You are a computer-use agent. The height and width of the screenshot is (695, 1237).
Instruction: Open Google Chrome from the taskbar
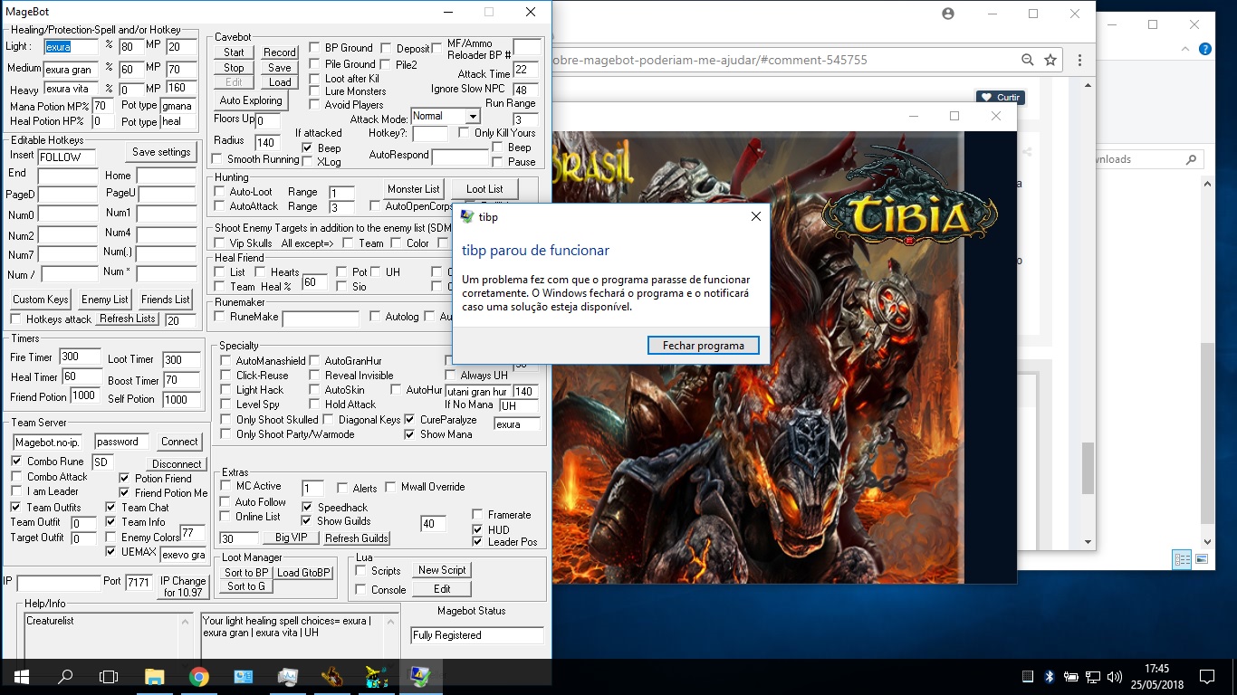199,676
